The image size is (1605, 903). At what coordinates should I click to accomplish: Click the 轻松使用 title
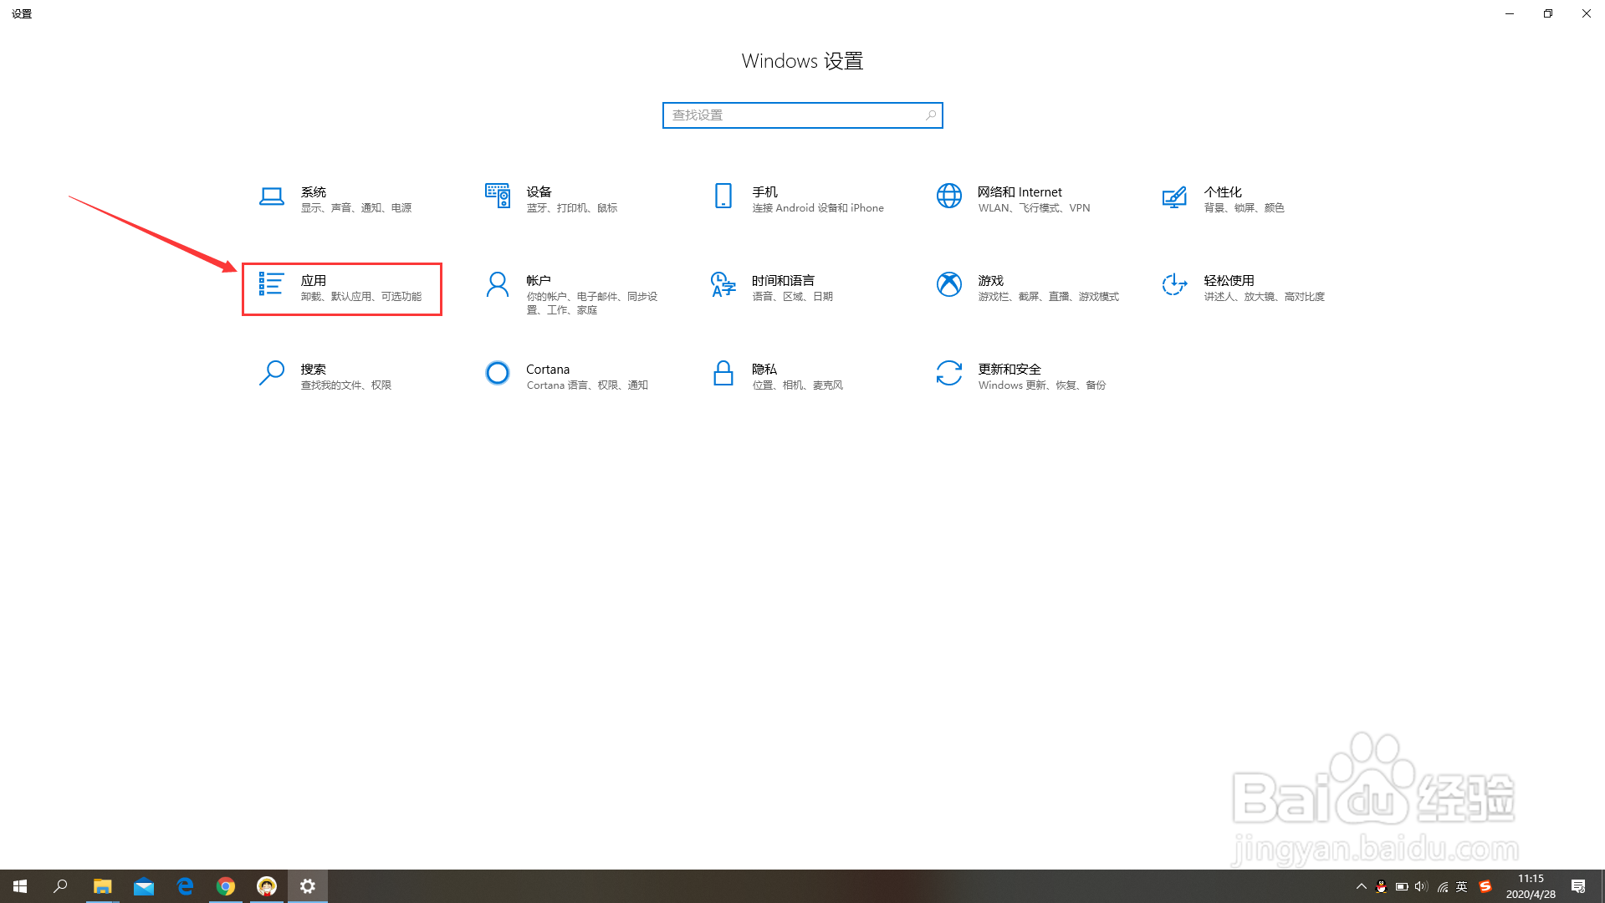tap(1229, 281)
